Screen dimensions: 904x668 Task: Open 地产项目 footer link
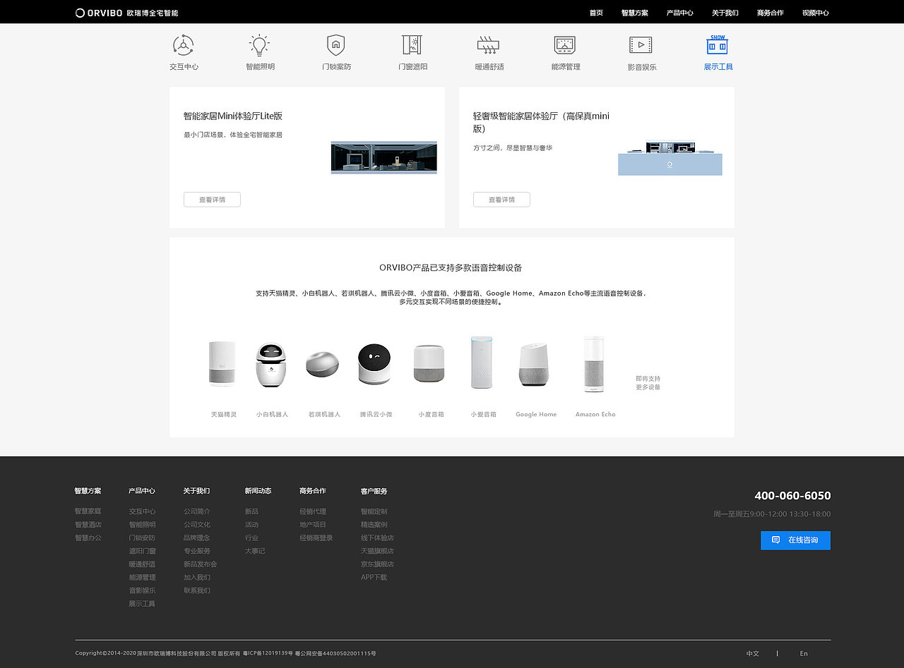[313, 525]
